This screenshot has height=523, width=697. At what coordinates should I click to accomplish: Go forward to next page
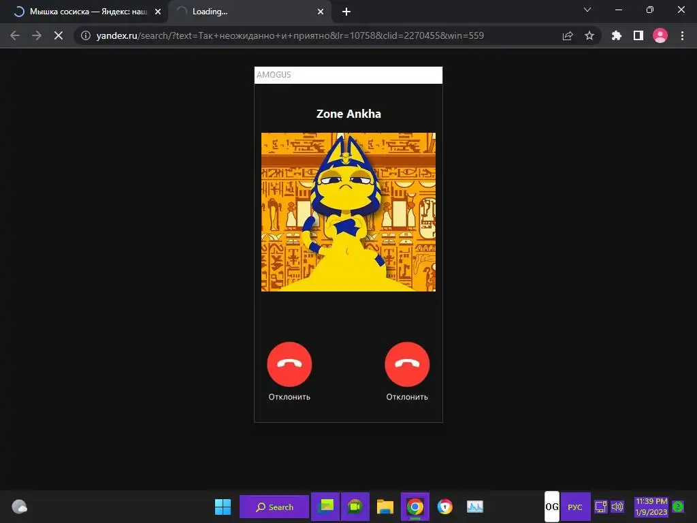coord(37,35)
